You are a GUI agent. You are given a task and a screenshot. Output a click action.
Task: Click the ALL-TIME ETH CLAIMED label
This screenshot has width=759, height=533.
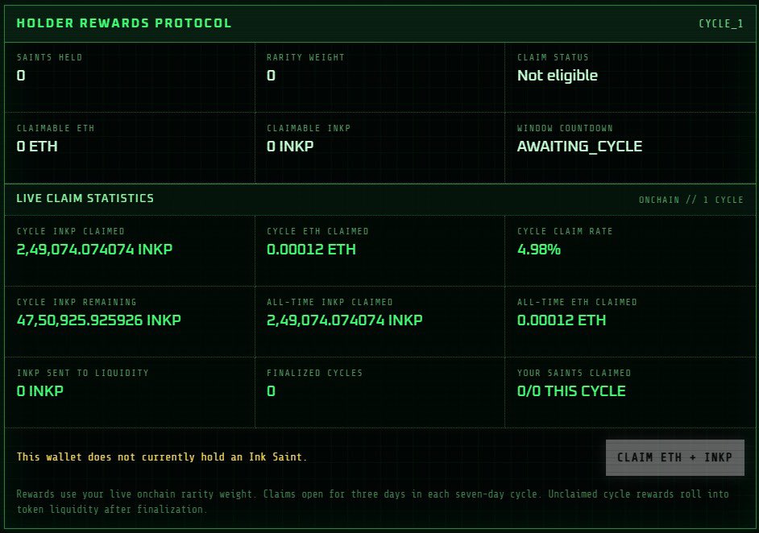tap(577, 302)
